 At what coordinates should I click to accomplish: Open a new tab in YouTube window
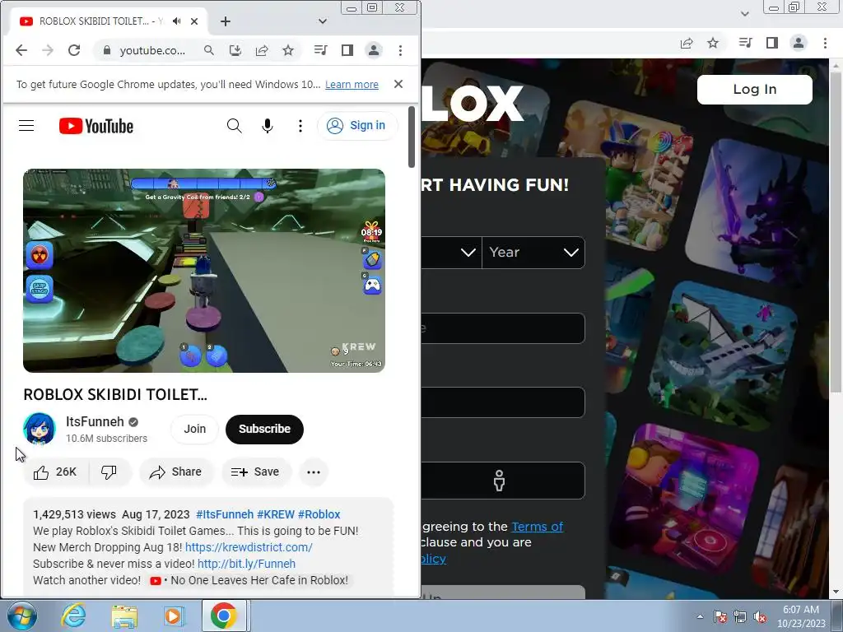pyautogui.click(x=226, y=21)
